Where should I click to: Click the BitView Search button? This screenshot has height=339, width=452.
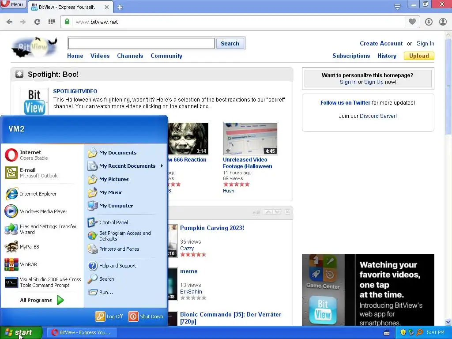[x=230, y=44]
